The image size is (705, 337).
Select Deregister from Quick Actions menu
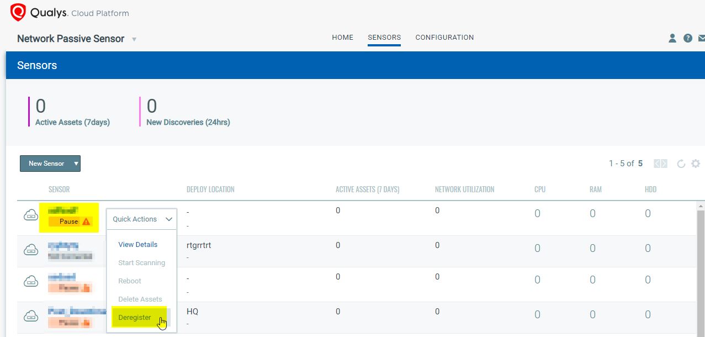click(x=135, y=318)
